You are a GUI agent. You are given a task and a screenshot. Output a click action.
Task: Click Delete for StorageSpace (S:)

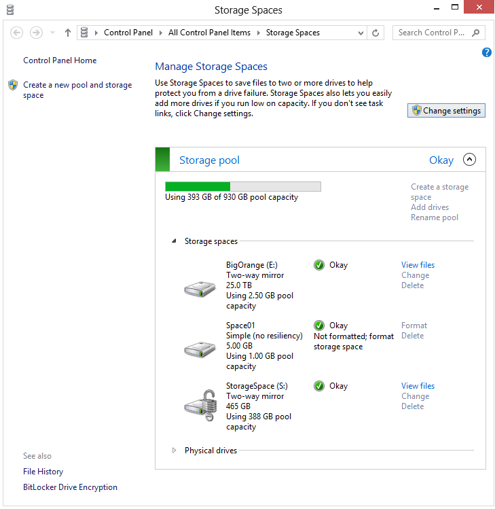[x=412, y=406]
